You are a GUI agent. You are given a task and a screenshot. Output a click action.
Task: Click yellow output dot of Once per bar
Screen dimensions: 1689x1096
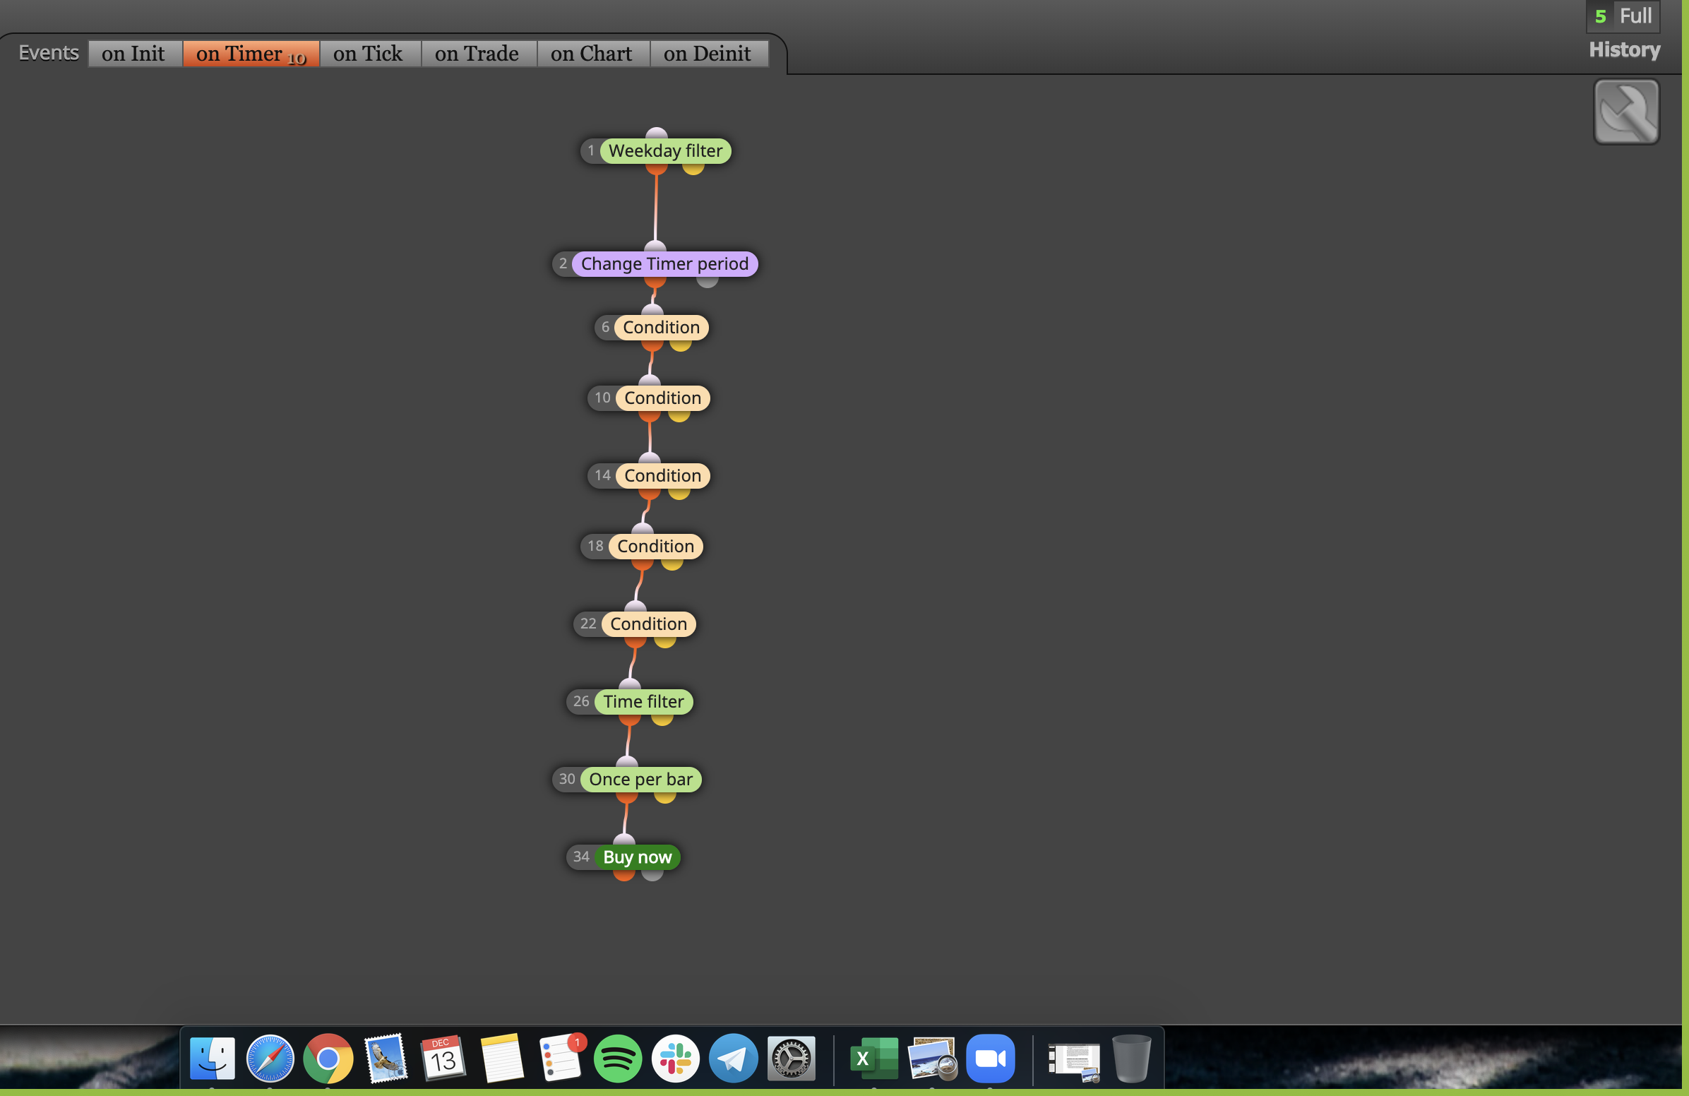tap(665, 797)
